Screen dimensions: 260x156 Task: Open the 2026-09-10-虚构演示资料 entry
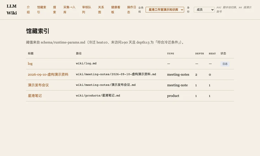(48, 74)
